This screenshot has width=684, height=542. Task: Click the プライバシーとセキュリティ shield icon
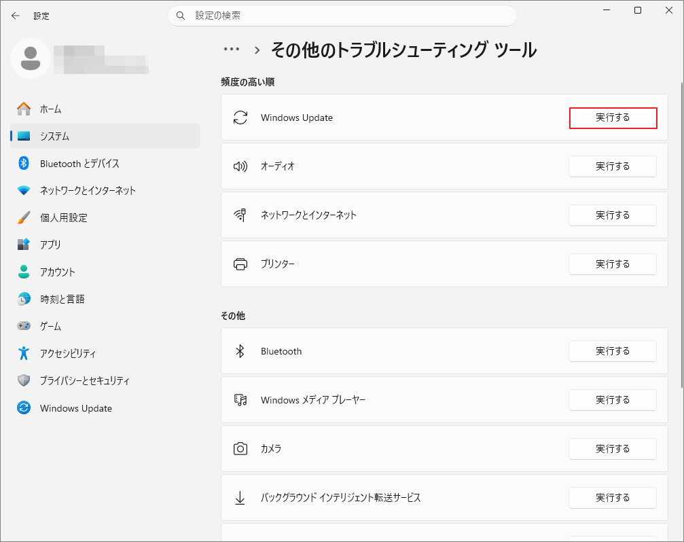coord(24,380)
